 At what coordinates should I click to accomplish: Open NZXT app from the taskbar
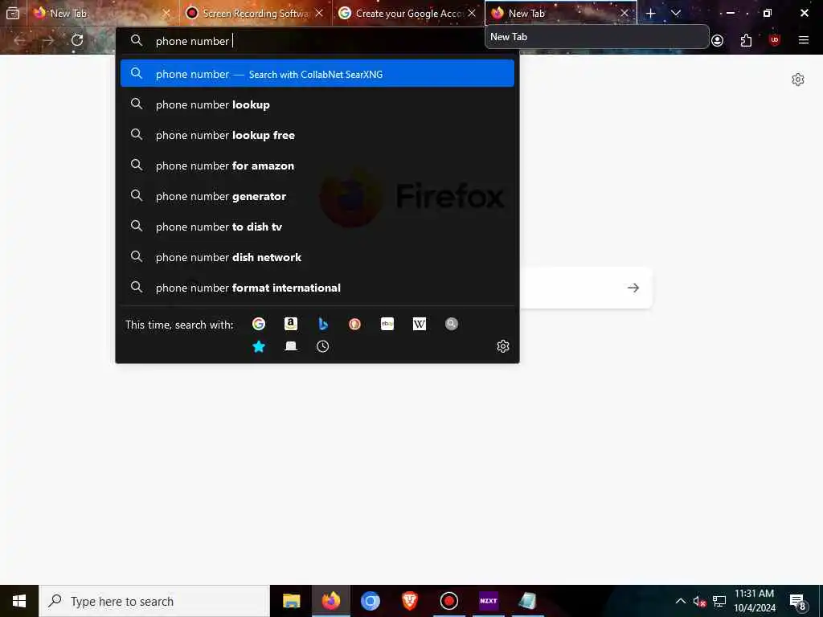[x=489, y=601]
